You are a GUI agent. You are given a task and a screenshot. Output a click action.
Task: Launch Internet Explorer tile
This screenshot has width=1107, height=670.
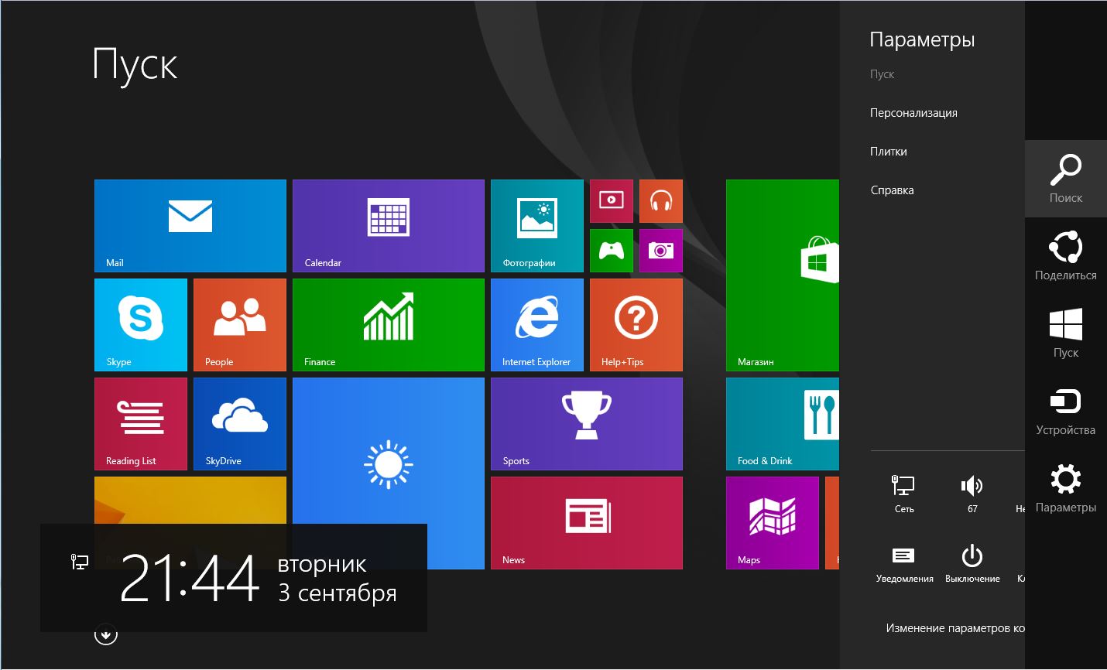click(x=537, y=325)
